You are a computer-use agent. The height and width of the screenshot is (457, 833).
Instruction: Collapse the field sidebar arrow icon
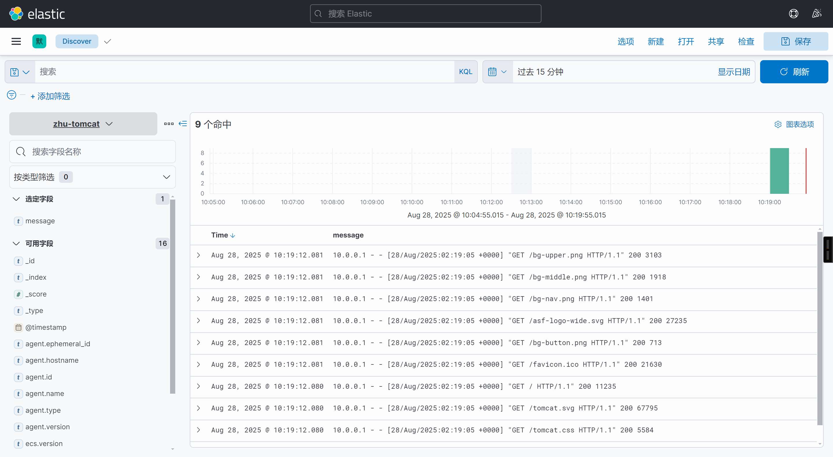point(183,124)
